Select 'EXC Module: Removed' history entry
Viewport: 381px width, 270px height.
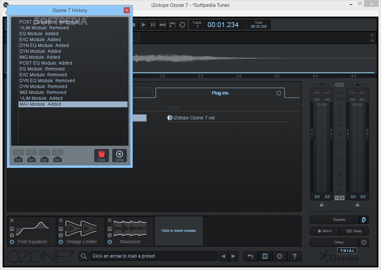[x=73, y=75]
